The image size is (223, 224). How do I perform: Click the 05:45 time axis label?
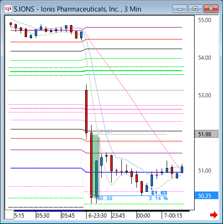pyautogui.click(x=68, y=216)
